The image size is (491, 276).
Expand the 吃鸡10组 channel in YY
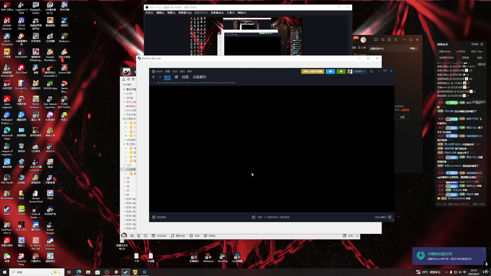[124, 199]
